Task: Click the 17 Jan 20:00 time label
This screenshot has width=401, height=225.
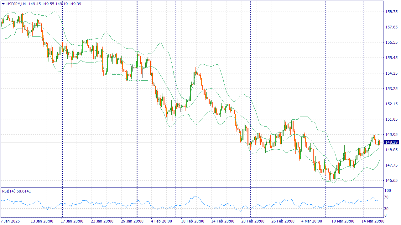Action: (x=72, y=221)
